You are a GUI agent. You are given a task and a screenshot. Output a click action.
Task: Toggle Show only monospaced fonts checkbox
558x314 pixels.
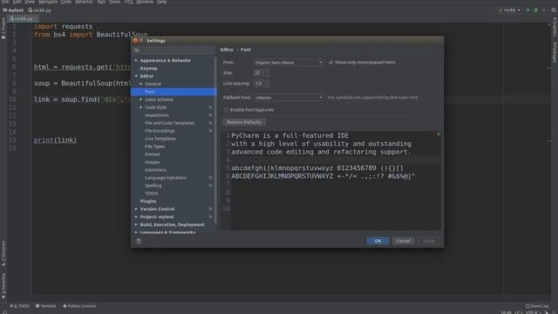tap(330, 62)
